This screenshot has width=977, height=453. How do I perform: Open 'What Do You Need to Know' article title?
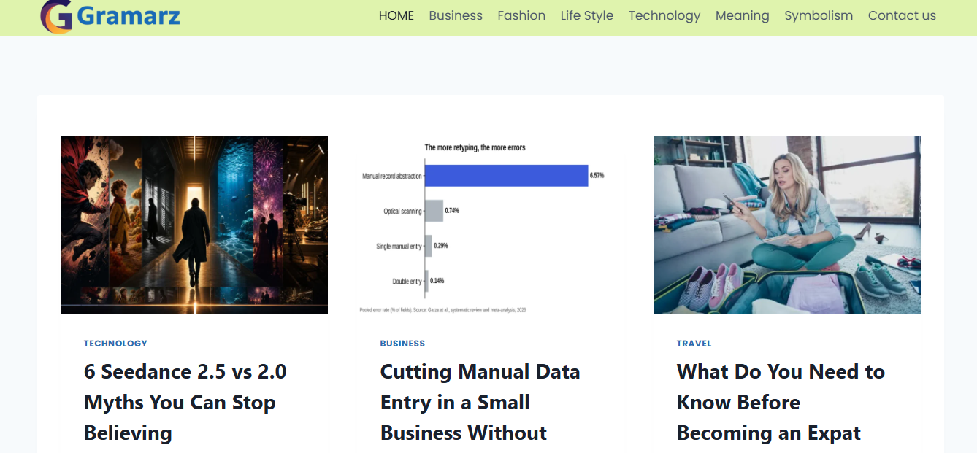click(x=781, y=402)
